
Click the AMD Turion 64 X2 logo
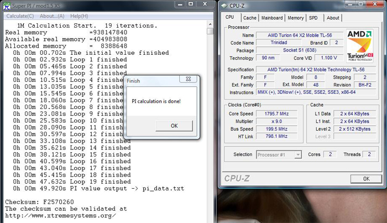[360, 46]
